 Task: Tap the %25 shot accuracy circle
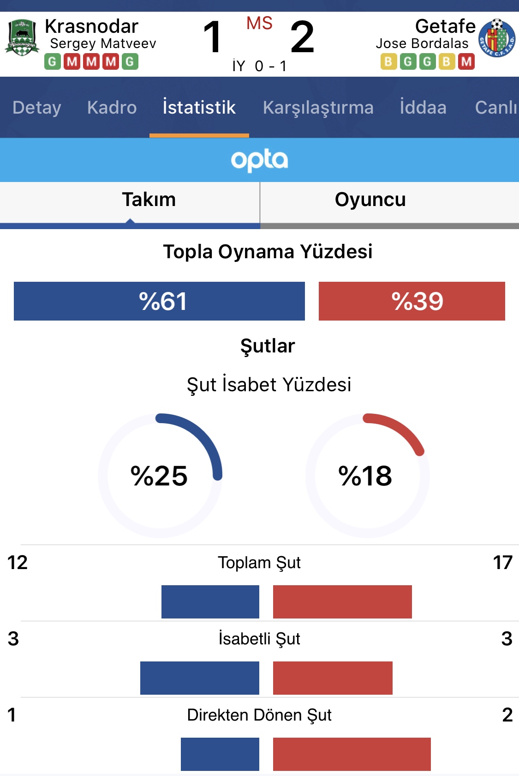(160, 475)
